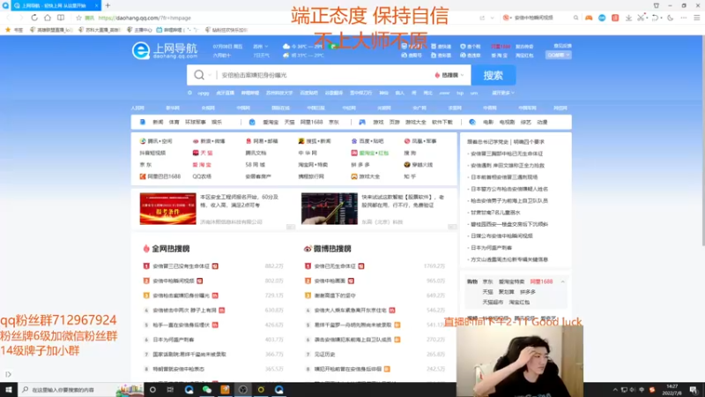Open the 软件下载 category link
Image resolution: width=705 pixels, height=397 pixels.
point(442,122)
